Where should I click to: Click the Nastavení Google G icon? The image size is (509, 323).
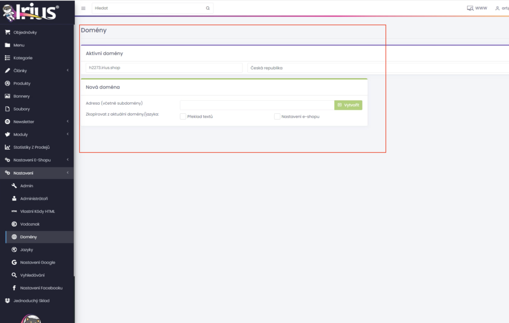[14, 262]
